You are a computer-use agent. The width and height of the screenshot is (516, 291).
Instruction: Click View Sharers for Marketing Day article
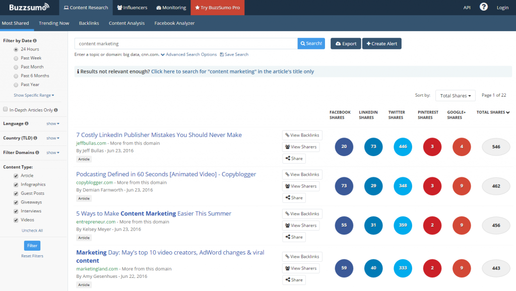(x=301, y=268)
